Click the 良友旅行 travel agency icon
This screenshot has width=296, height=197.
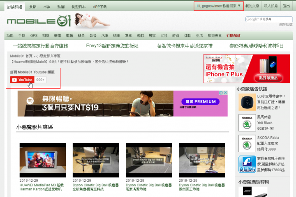[x=247, y=164]
